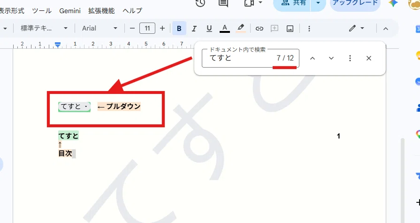Open the Gemini sparkle icon
Screen dimensions: 420x223
[393, 3]
